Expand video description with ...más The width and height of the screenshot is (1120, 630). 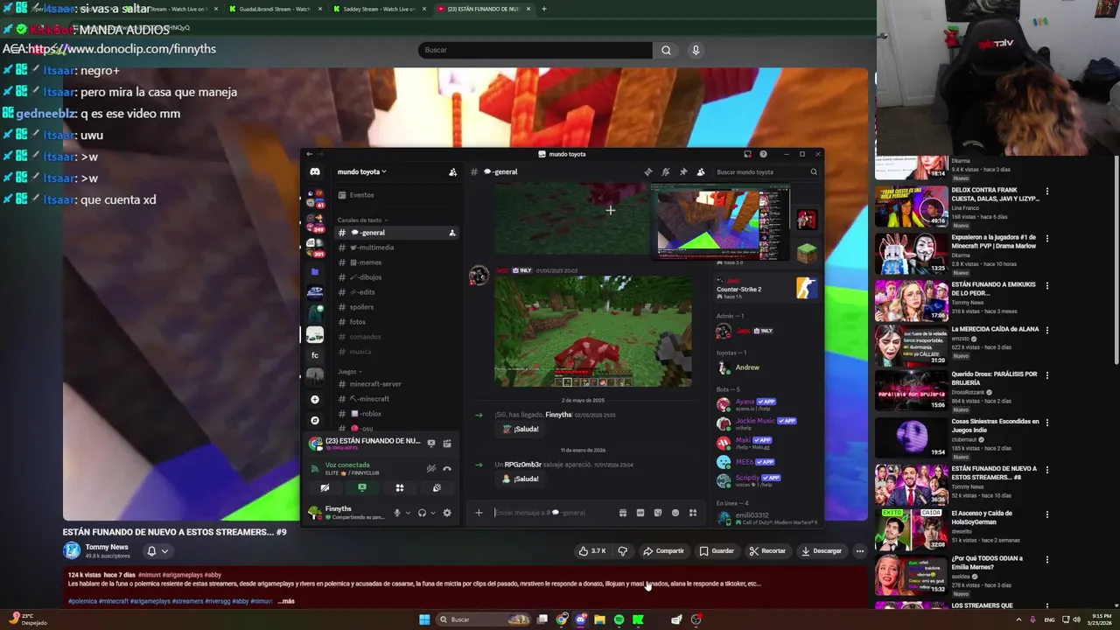286,601
